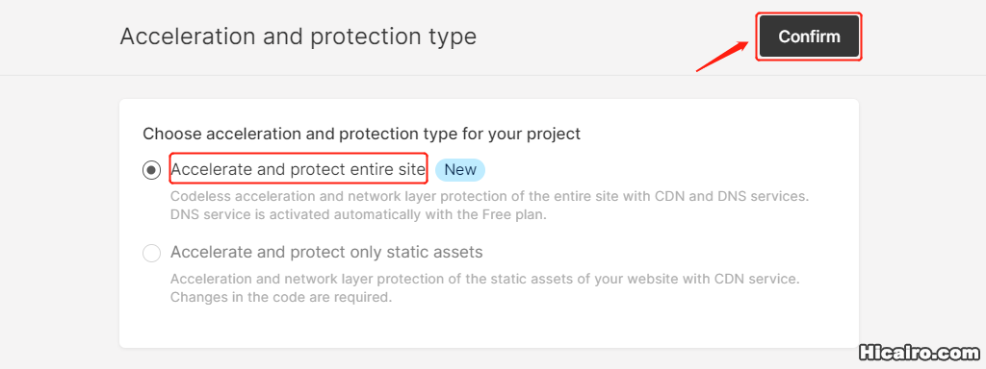Click the red arrow pointing at Confirm
This screenshot has height=369, width=986.
[722, 56]
